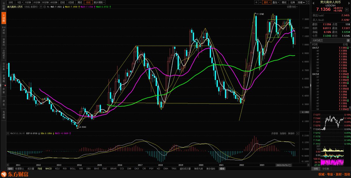
Task: Select 周线 period tab
Action: [80, 2]
